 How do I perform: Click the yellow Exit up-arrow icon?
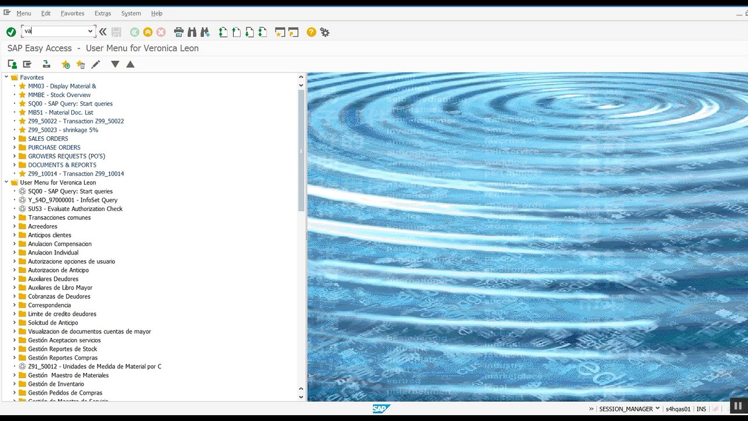pos(148,32)
